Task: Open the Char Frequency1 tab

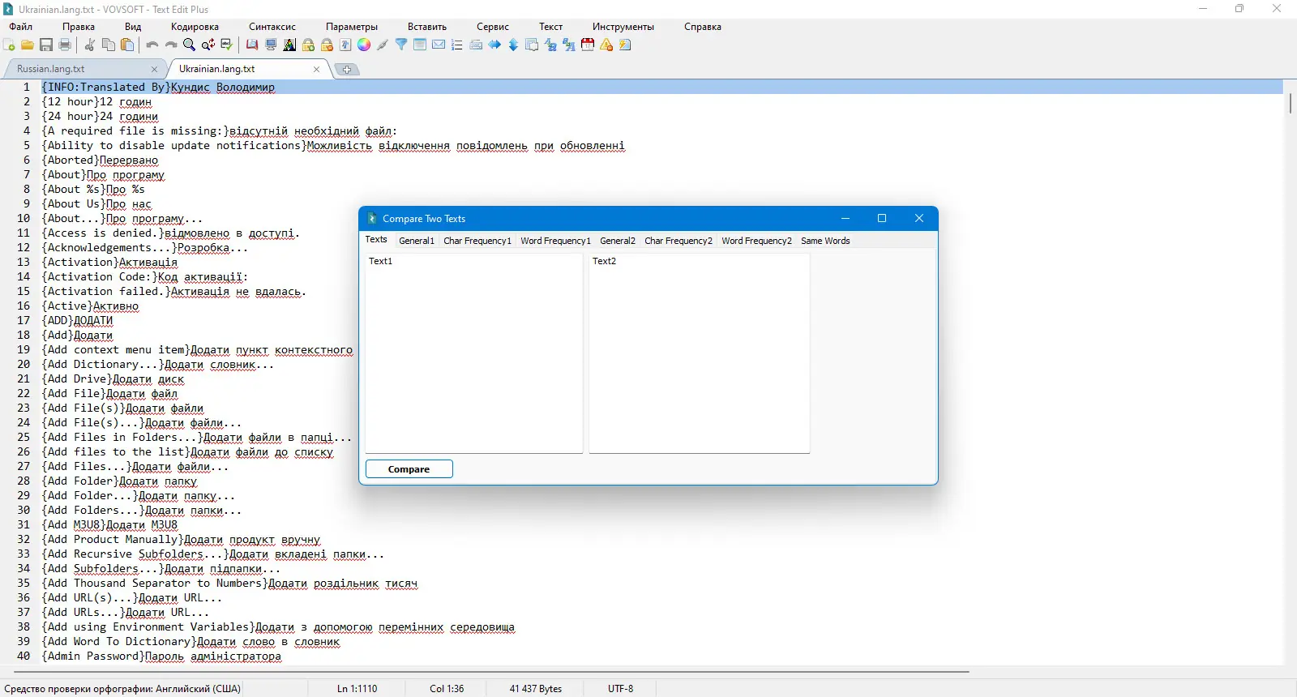Action: [x=477, y=241]
